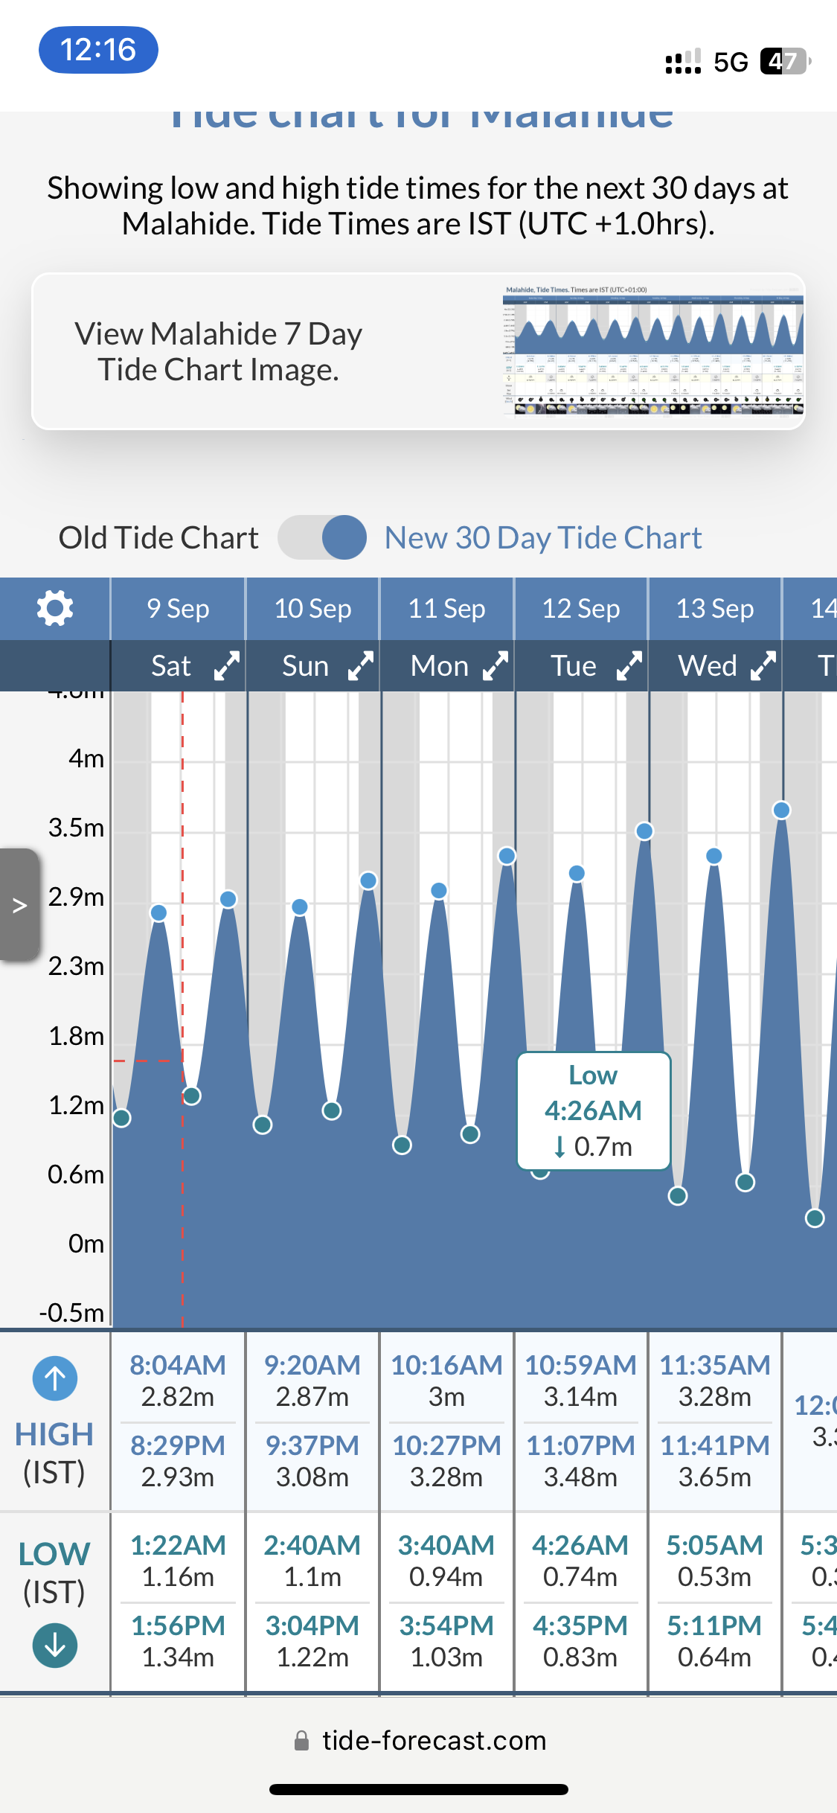
Task: Open the View Malahide 7 Day Tide Chart link
Action: (x=218, y=351)
